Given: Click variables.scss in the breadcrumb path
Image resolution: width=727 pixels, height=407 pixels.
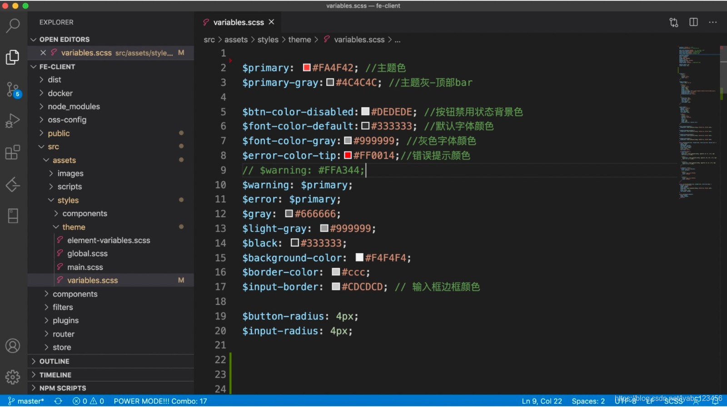Looking at the screenshot, I should [359, 40].
